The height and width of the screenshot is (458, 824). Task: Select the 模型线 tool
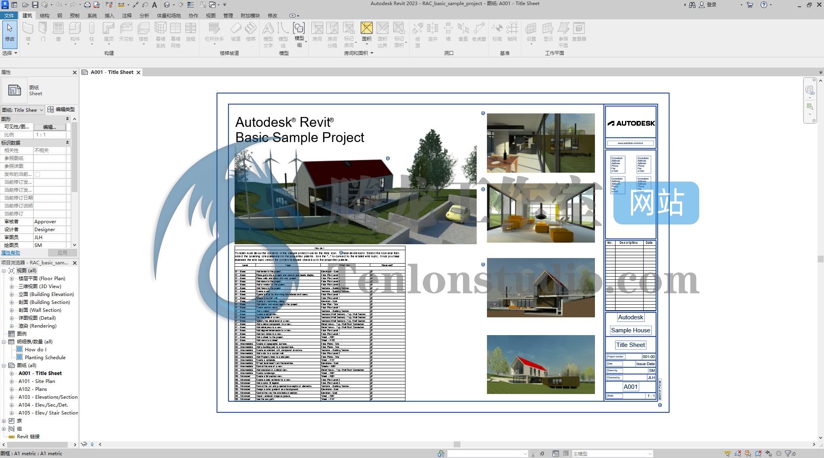(283, 35)
